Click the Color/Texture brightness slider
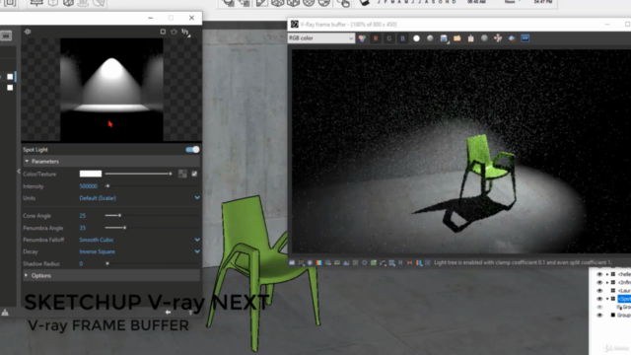 [139, 174]
